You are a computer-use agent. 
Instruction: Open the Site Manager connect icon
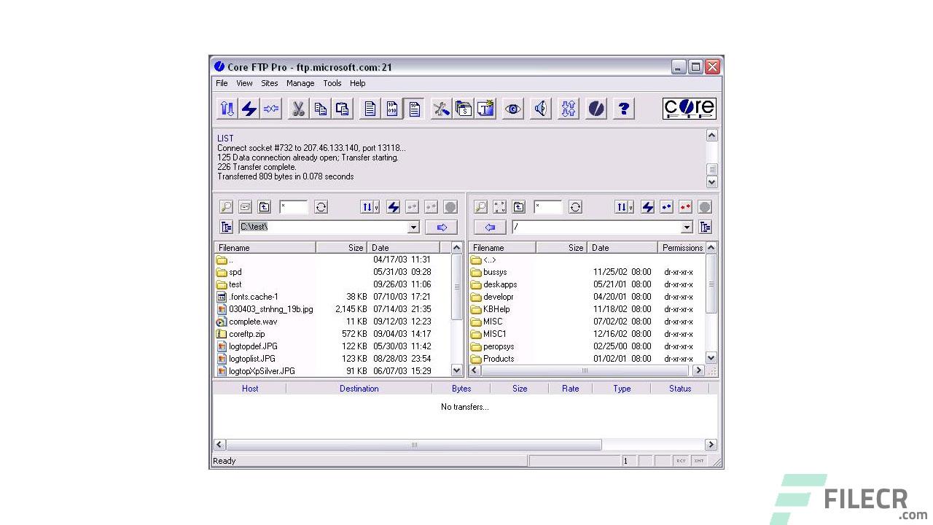point(227,109)
